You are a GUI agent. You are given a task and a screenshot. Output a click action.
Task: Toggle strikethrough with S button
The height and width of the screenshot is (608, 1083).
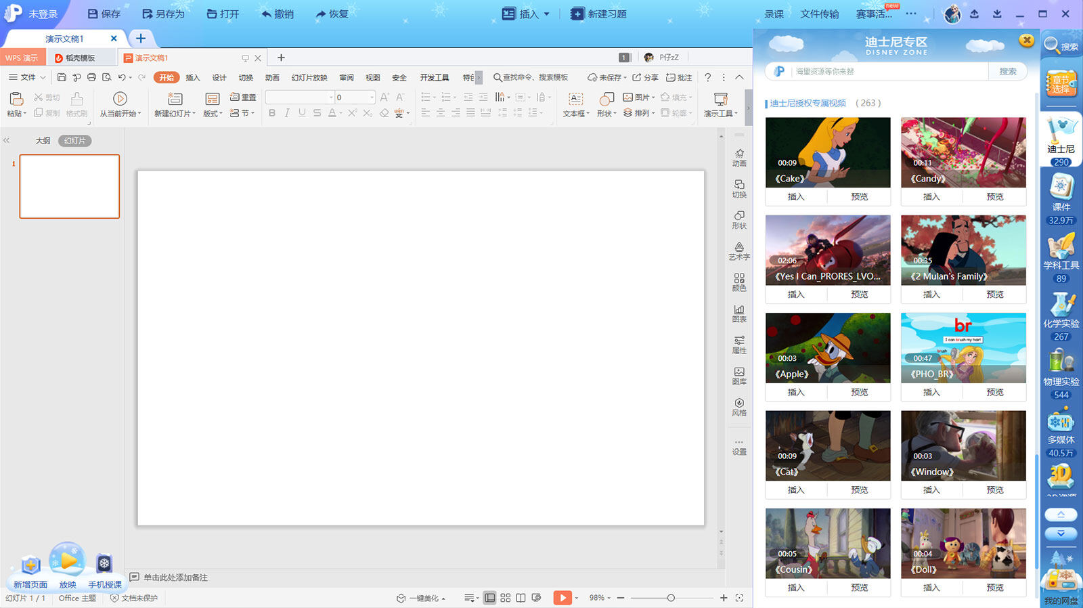[317, 113]
